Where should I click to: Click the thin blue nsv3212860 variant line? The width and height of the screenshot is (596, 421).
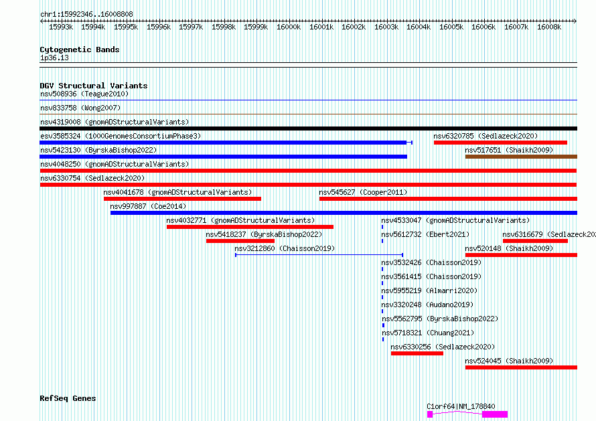point(319,255)
